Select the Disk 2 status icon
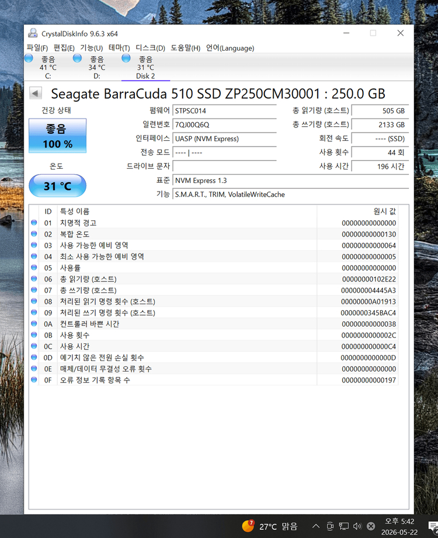The image size is (438, 538). [126, 58]
